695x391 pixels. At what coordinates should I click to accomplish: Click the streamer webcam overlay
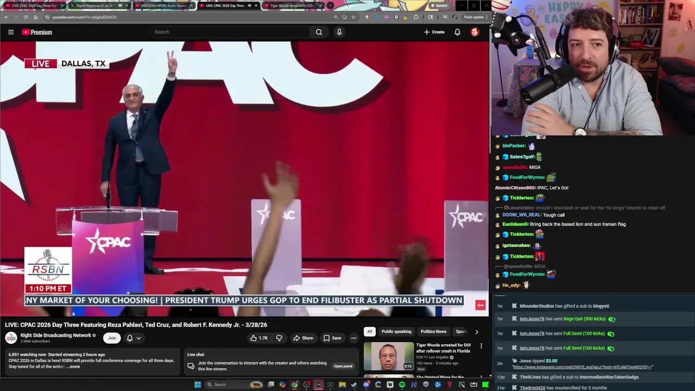pos(593,67)
